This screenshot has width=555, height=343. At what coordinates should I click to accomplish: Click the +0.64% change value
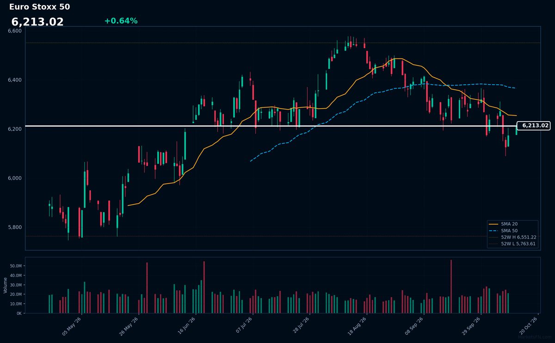click(x=121, y=21)
